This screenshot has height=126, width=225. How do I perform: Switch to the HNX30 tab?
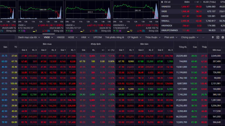point(61,37)
